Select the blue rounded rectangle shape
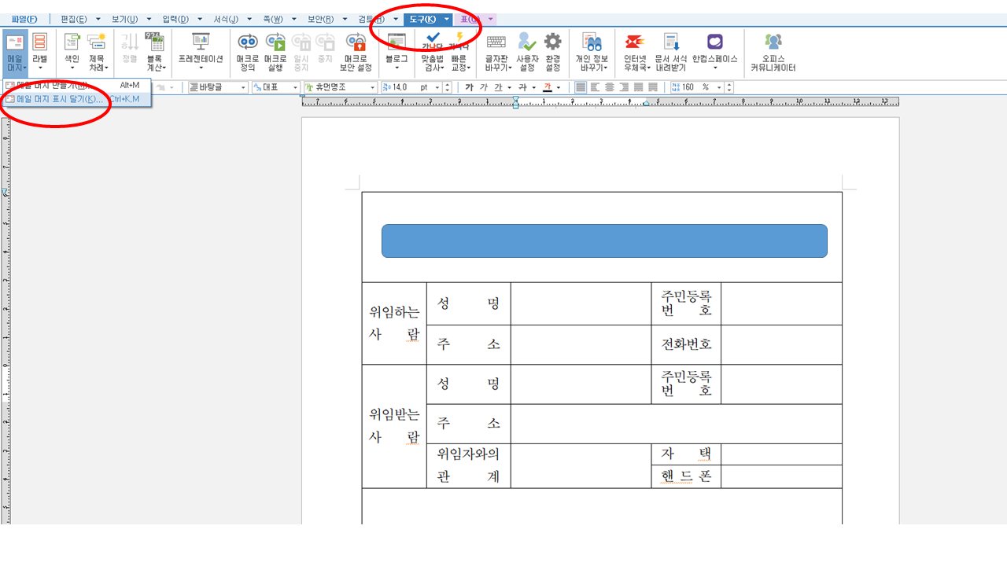 click(604, 241)
